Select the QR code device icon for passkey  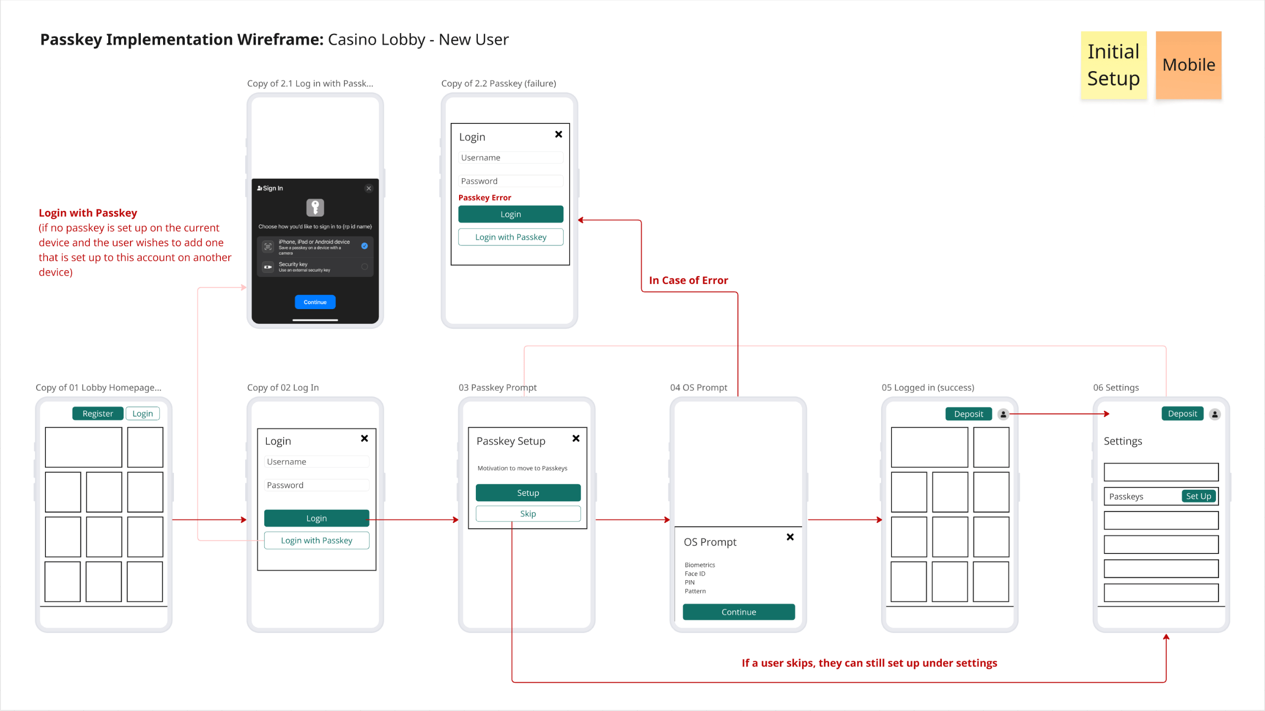tap(268, 246)
